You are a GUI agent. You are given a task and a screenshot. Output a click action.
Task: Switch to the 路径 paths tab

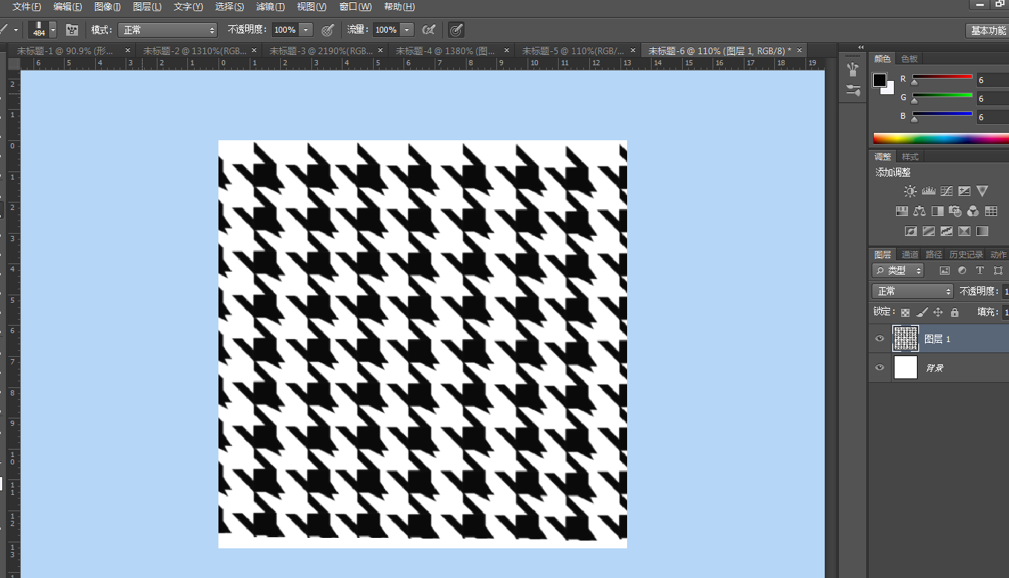934,254
